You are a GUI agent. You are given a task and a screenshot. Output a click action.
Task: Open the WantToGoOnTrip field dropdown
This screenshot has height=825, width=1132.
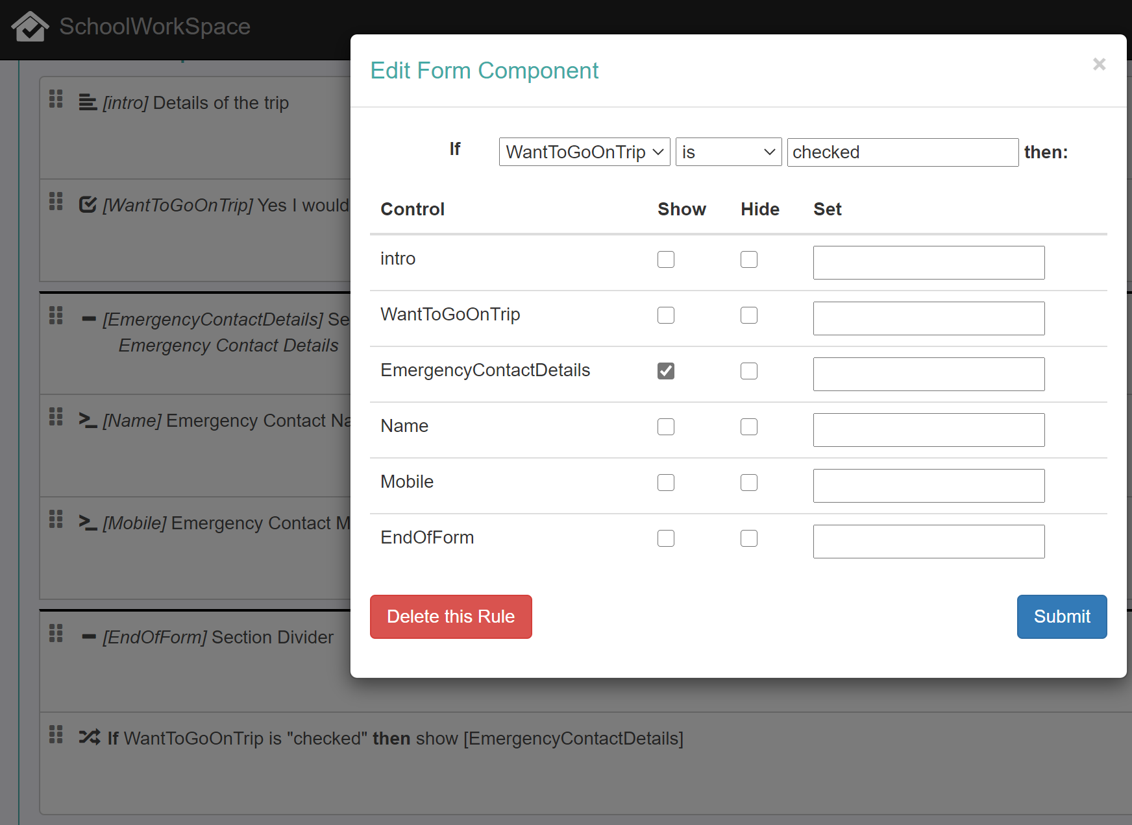(584, 152)
